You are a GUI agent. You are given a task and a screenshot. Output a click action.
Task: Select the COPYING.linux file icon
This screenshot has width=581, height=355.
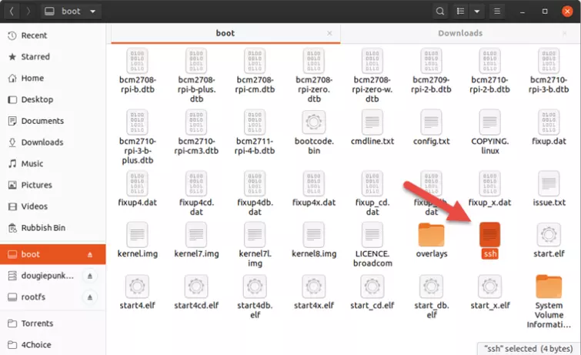[490, 122]
